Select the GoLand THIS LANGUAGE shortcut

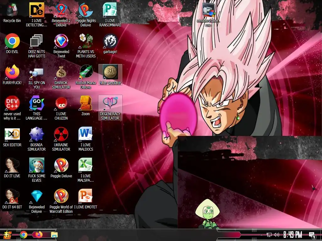(x=36, y=108)
